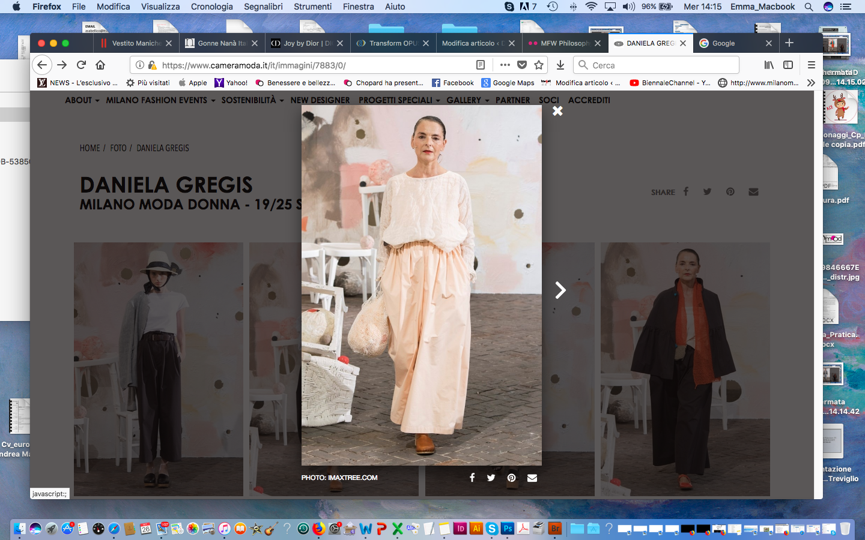The height and width of the screenshot is (540, 865).
Task: Open Illustrator from the Dock
Action: coord(476,529)
